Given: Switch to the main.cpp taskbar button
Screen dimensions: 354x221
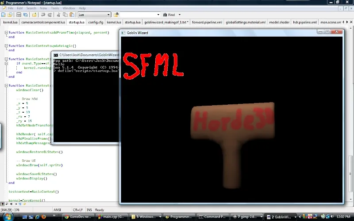Looking at the screenshot, I should pos(112,217).
